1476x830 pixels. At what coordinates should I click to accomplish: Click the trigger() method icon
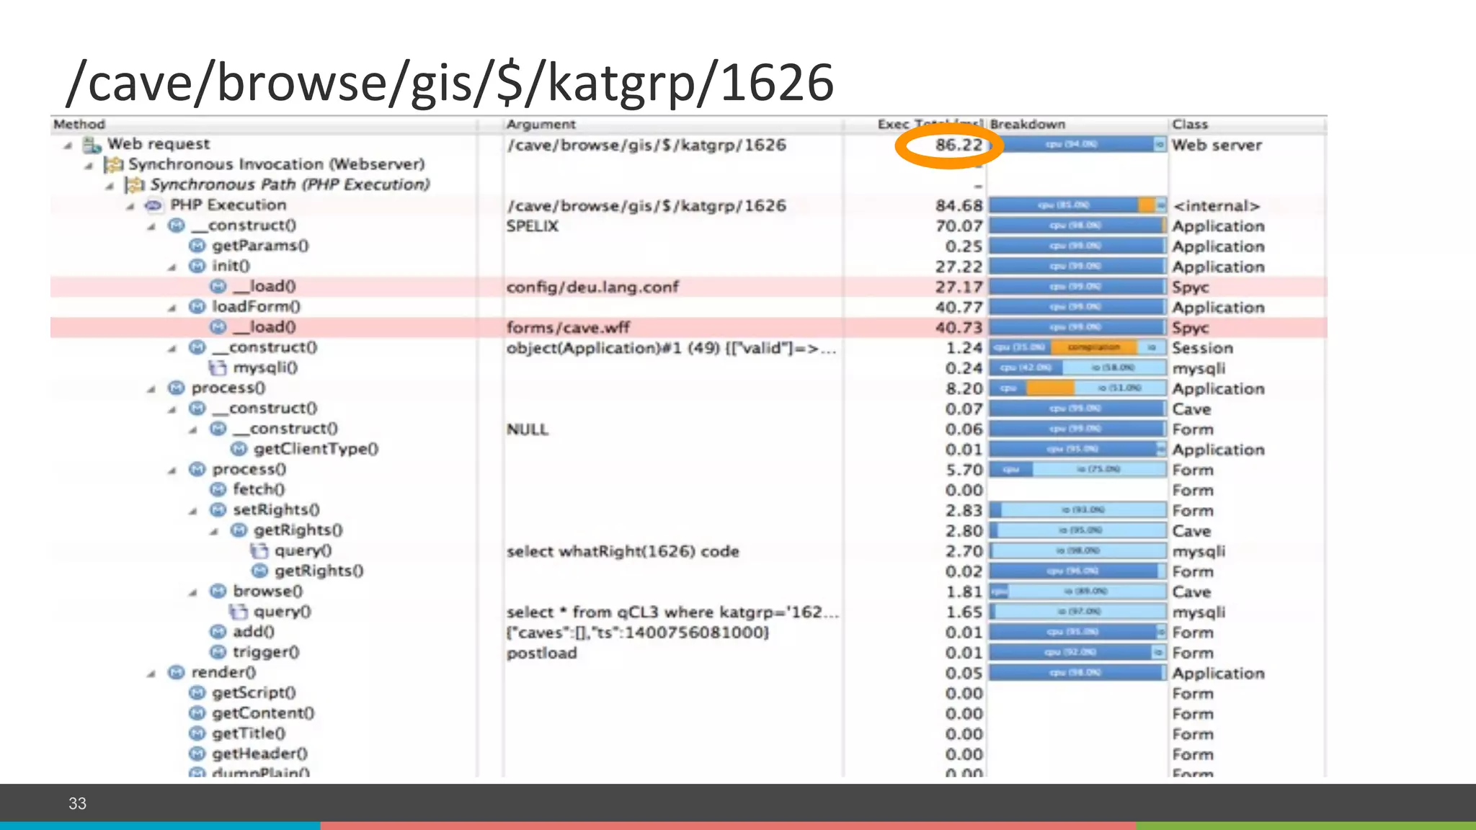pyautogui.click(x=218, y=652)
